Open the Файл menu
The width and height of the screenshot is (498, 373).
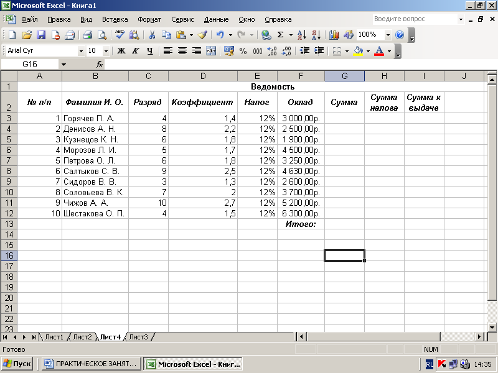(x=29, y=19)
